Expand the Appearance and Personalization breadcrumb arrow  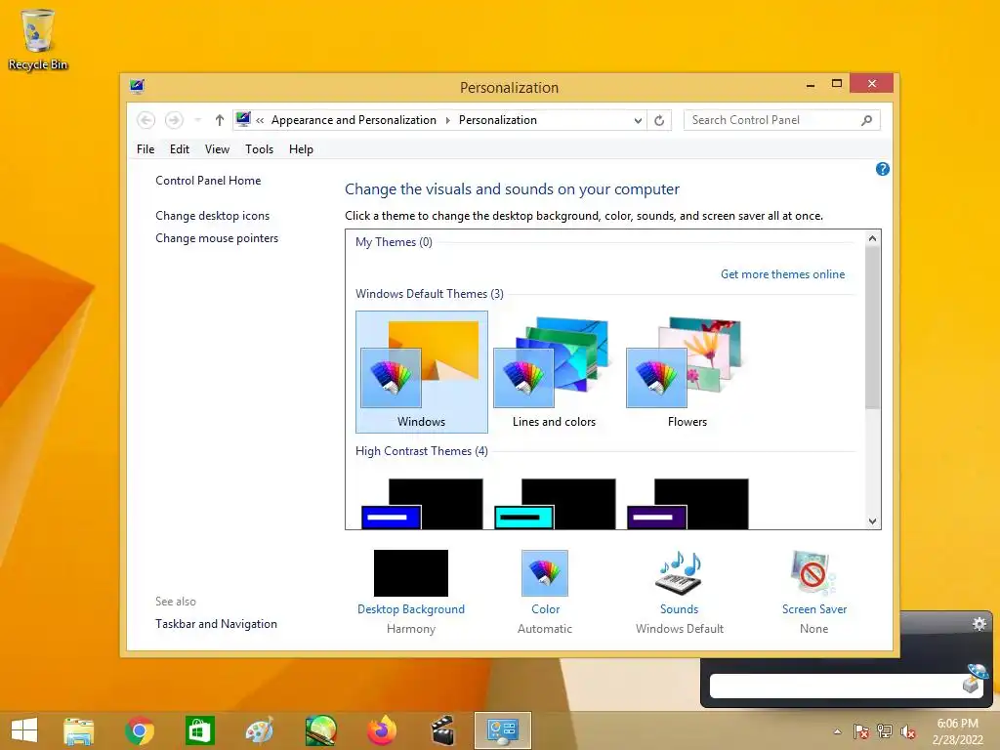[x=447, y=120]
